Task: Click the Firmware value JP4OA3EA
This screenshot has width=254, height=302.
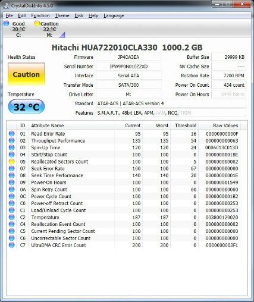Action: [x=128, y=57]
